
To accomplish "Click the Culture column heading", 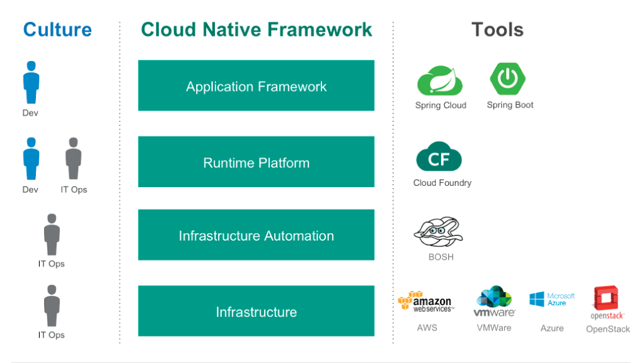I will [x=57, y=30].
